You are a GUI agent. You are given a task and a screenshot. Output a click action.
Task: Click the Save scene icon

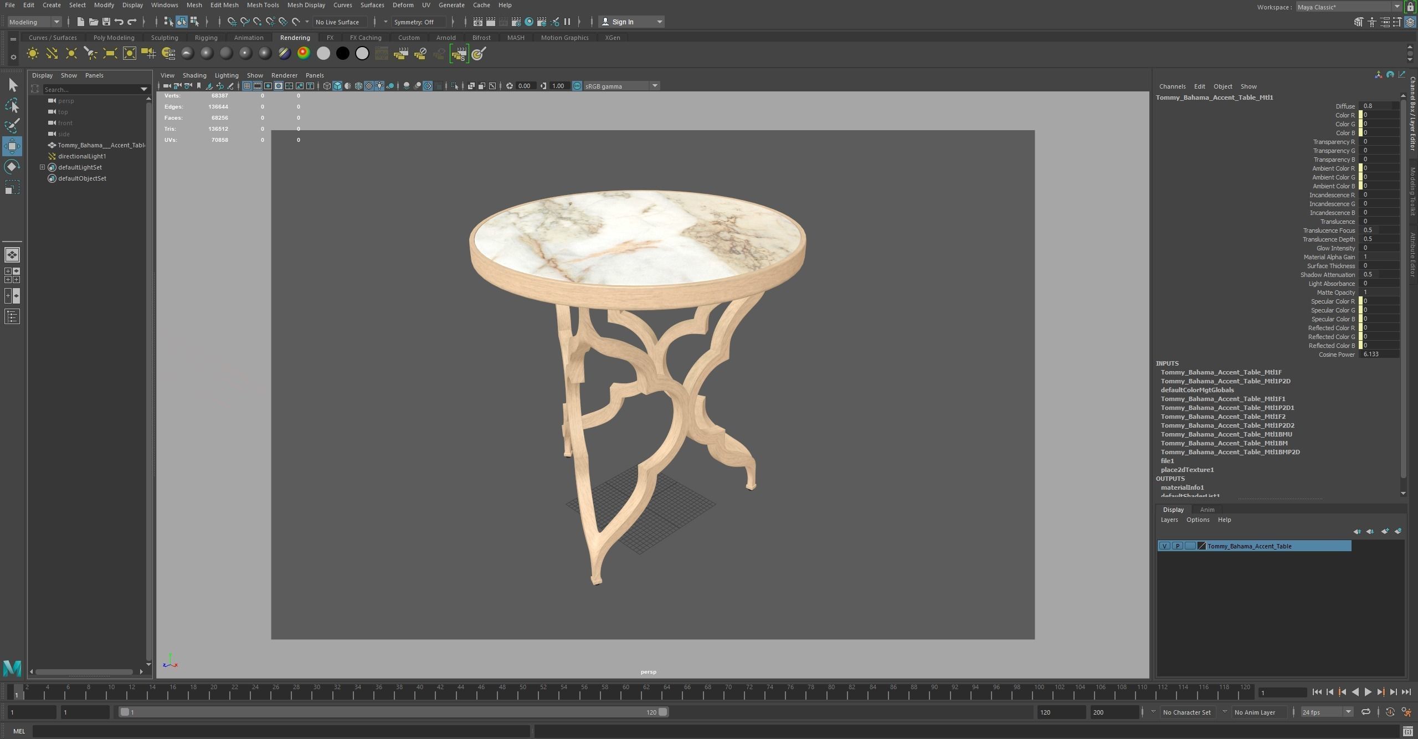[x=106, y=22]
